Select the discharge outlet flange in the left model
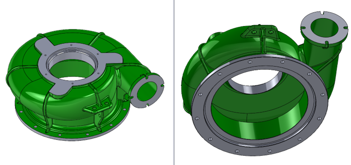 pyautogui.click(x=147, y=91)
